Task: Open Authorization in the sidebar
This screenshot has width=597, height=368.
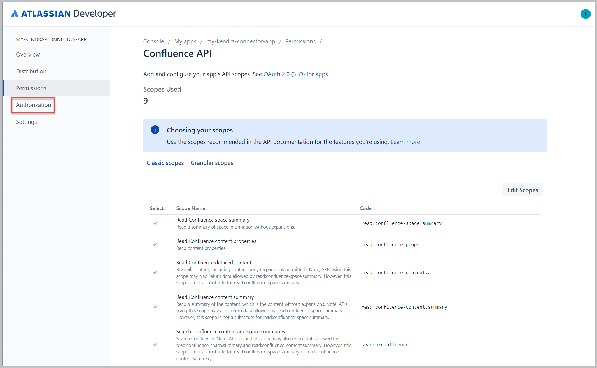Action: coord(33,105)
